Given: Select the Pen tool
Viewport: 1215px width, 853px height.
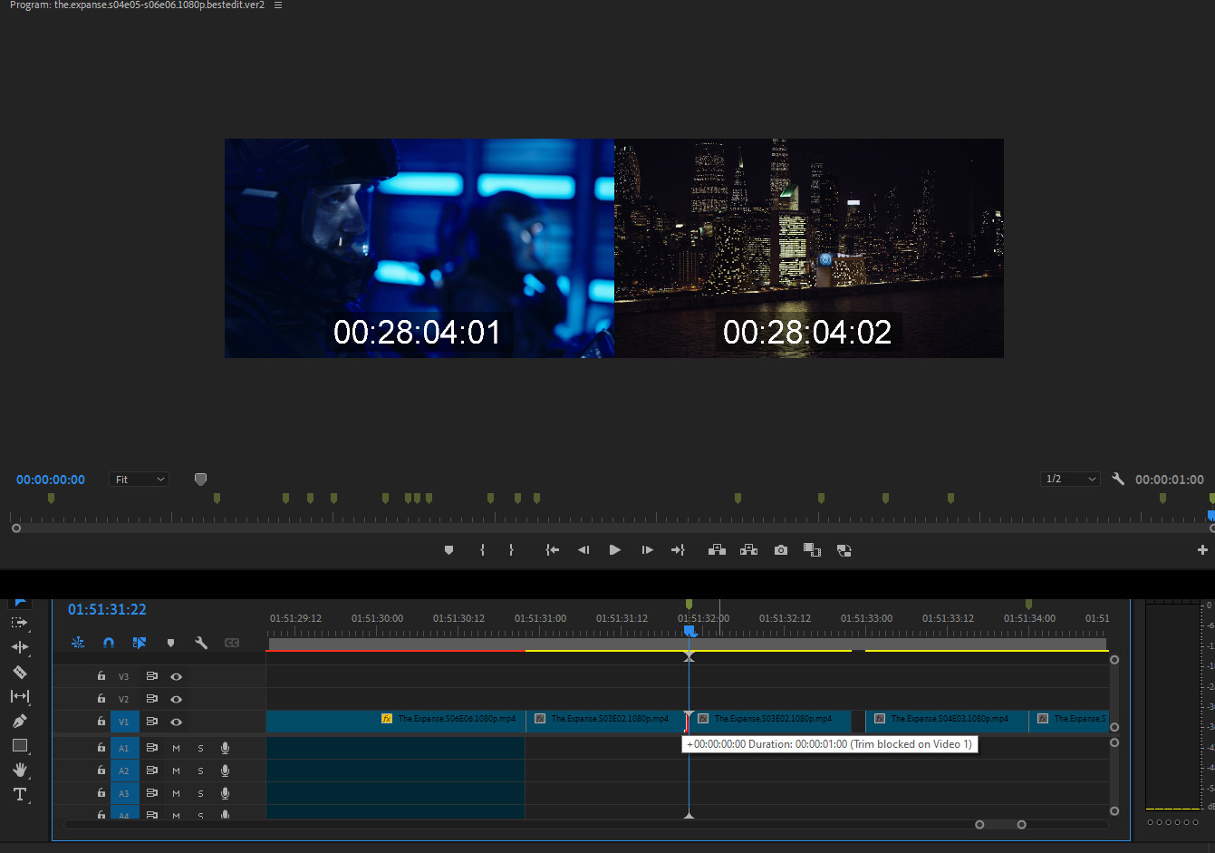Looking at the screenshot, I should [x=19, y=721].
